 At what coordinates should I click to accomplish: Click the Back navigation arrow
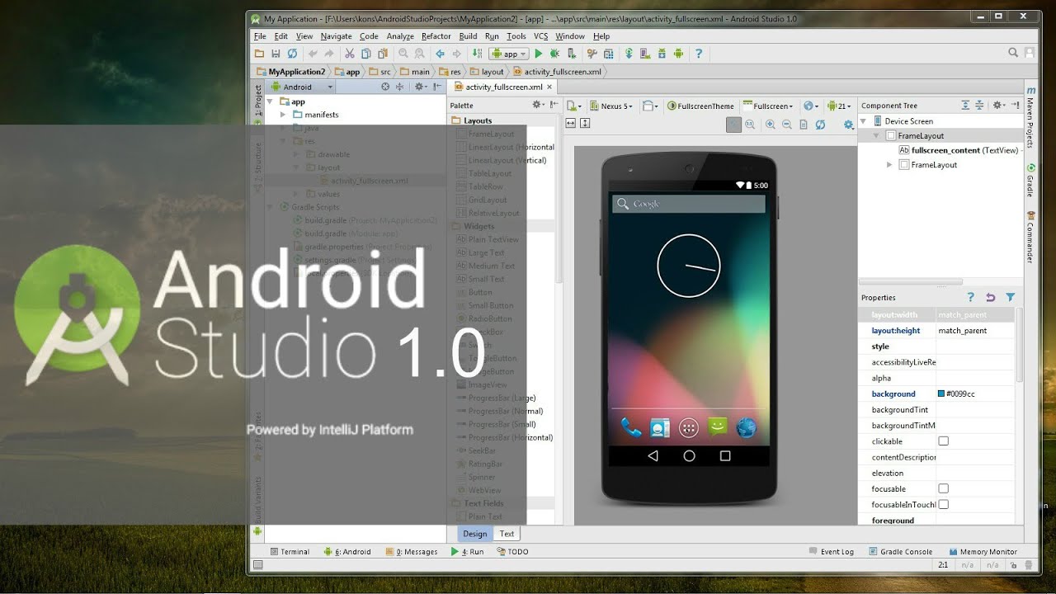(x=441, y=54)
